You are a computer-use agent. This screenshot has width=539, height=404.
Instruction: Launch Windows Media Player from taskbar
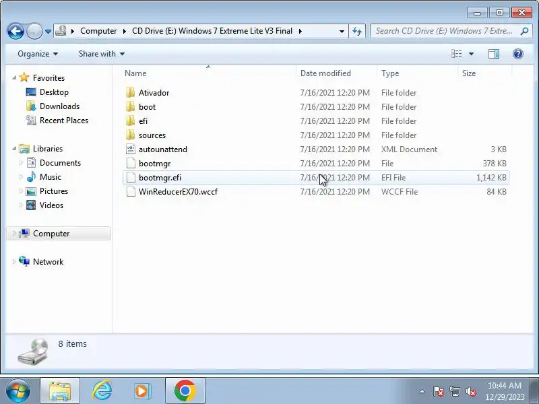point(143,391)
